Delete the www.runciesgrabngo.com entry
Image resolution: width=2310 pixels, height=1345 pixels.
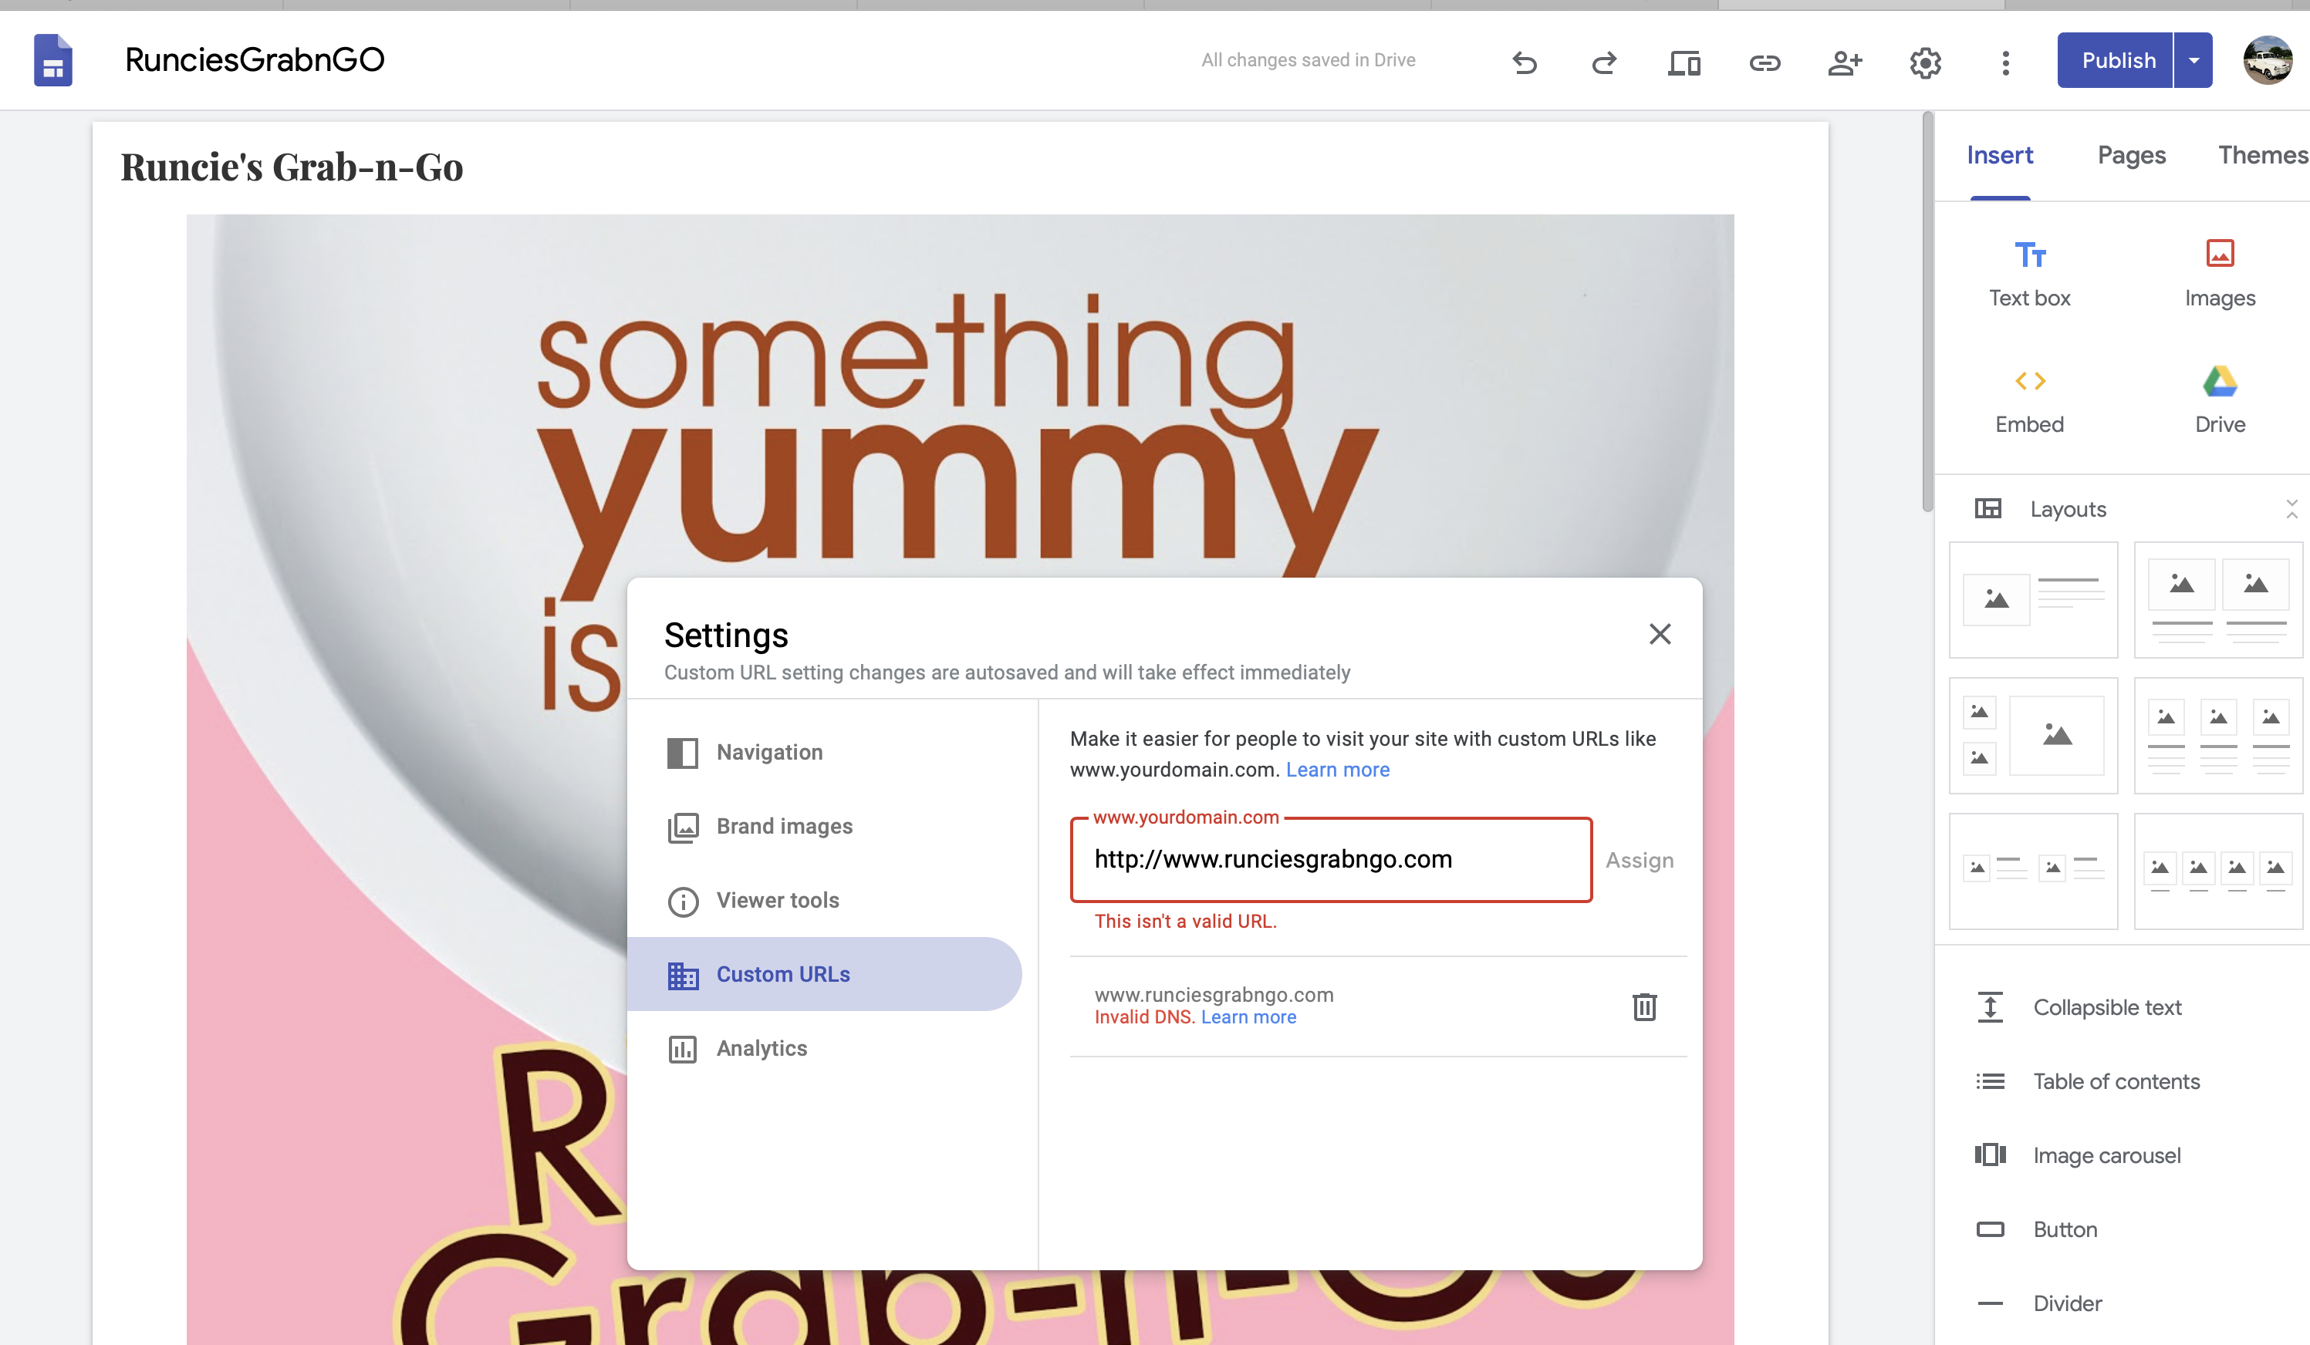tap(1643, 1006)
